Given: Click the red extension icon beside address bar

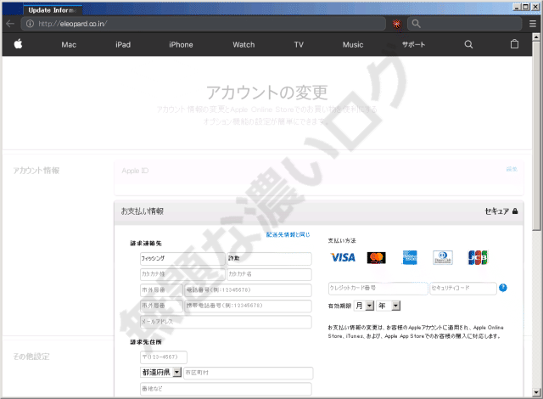Looking at the screenshot, I should coord(397,24).
